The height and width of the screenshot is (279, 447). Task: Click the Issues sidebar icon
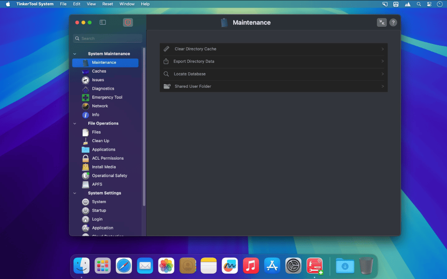pyautogui.click(x=85, y=80)
